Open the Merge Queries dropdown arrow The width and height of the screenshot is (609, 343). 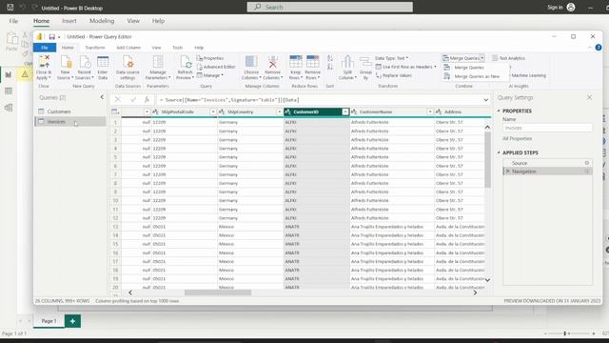pyautogui.click(x=482, y=58)
